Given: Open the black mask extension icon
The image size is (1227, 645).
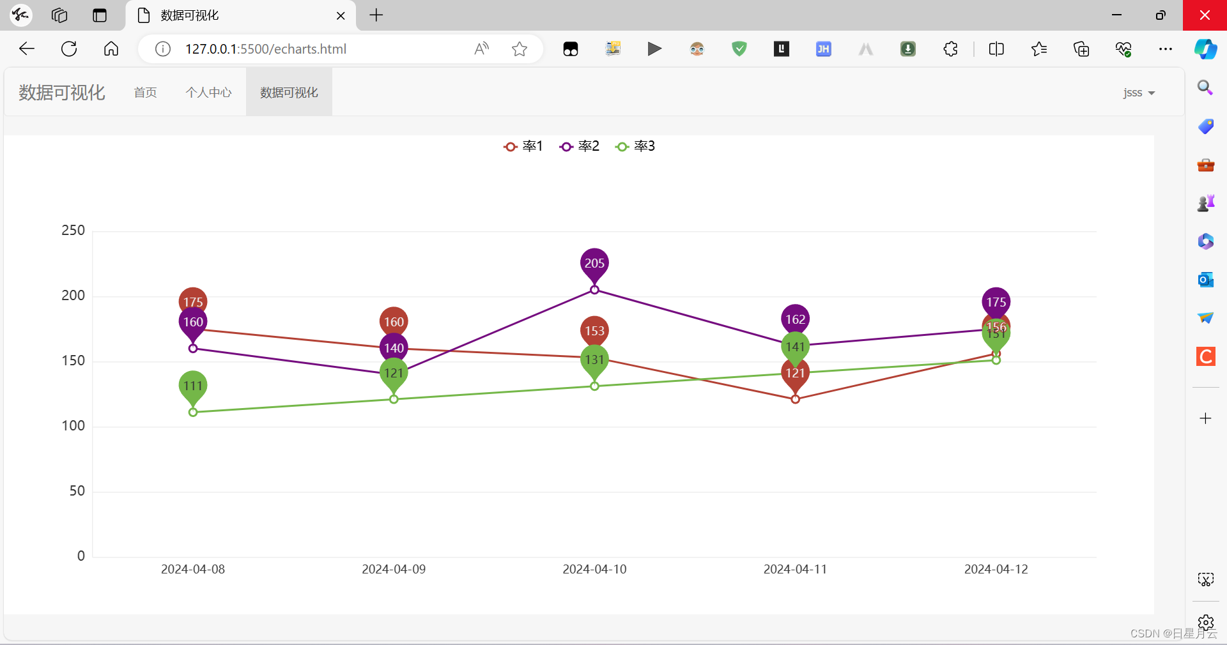Looking at the screenshot, I should tap(571, 49).
